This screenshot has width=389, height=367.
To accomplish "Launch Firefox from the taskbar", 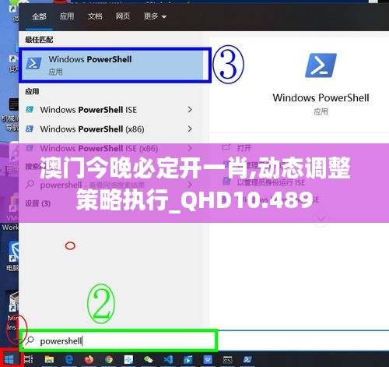I will [x=89, y=360].
